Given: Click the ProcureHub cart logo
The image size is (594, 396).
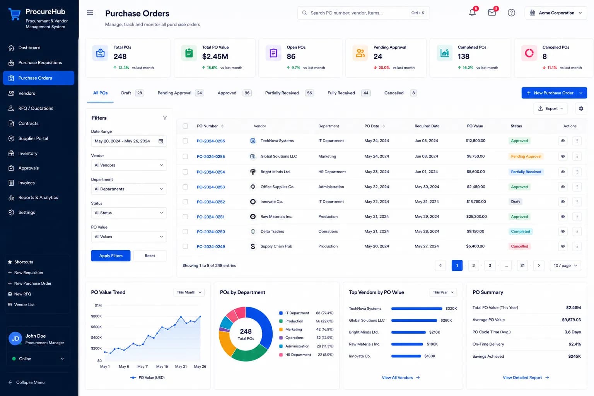Looking at the screenshot, I should pos(14,15).
